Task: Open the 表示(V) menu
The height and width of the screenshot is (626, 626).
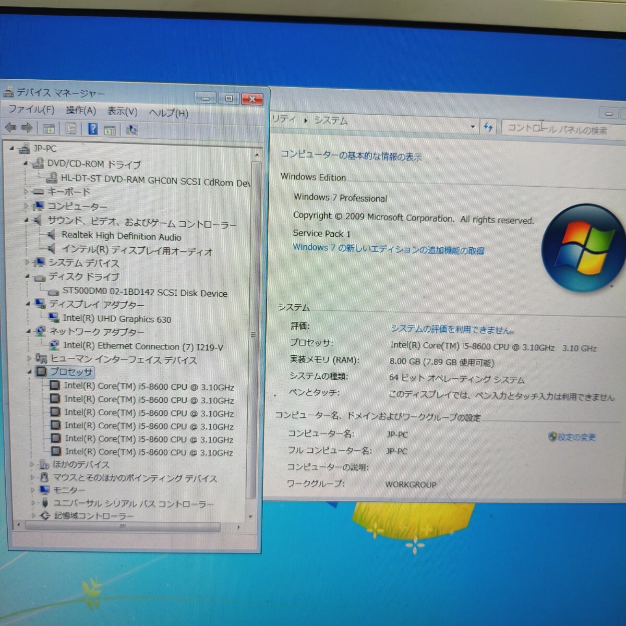Action: [122, 111]
